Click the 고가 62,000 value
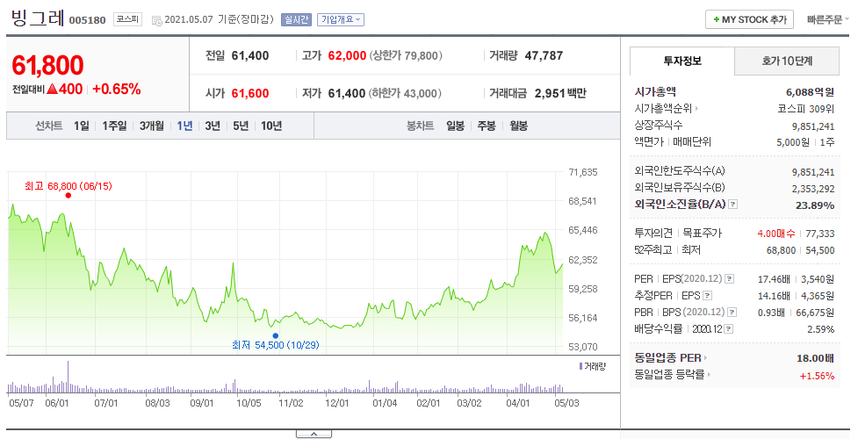The width and height of the screenshot is (858, 439). click(x=347, y=55)
